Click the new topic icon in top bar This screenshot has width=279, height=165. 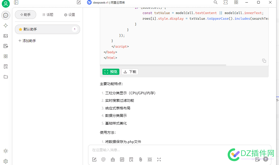[79, 3]
